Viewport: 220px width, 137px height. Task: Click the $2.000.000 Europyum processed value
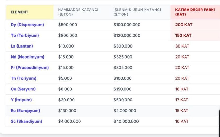(125, 111)
